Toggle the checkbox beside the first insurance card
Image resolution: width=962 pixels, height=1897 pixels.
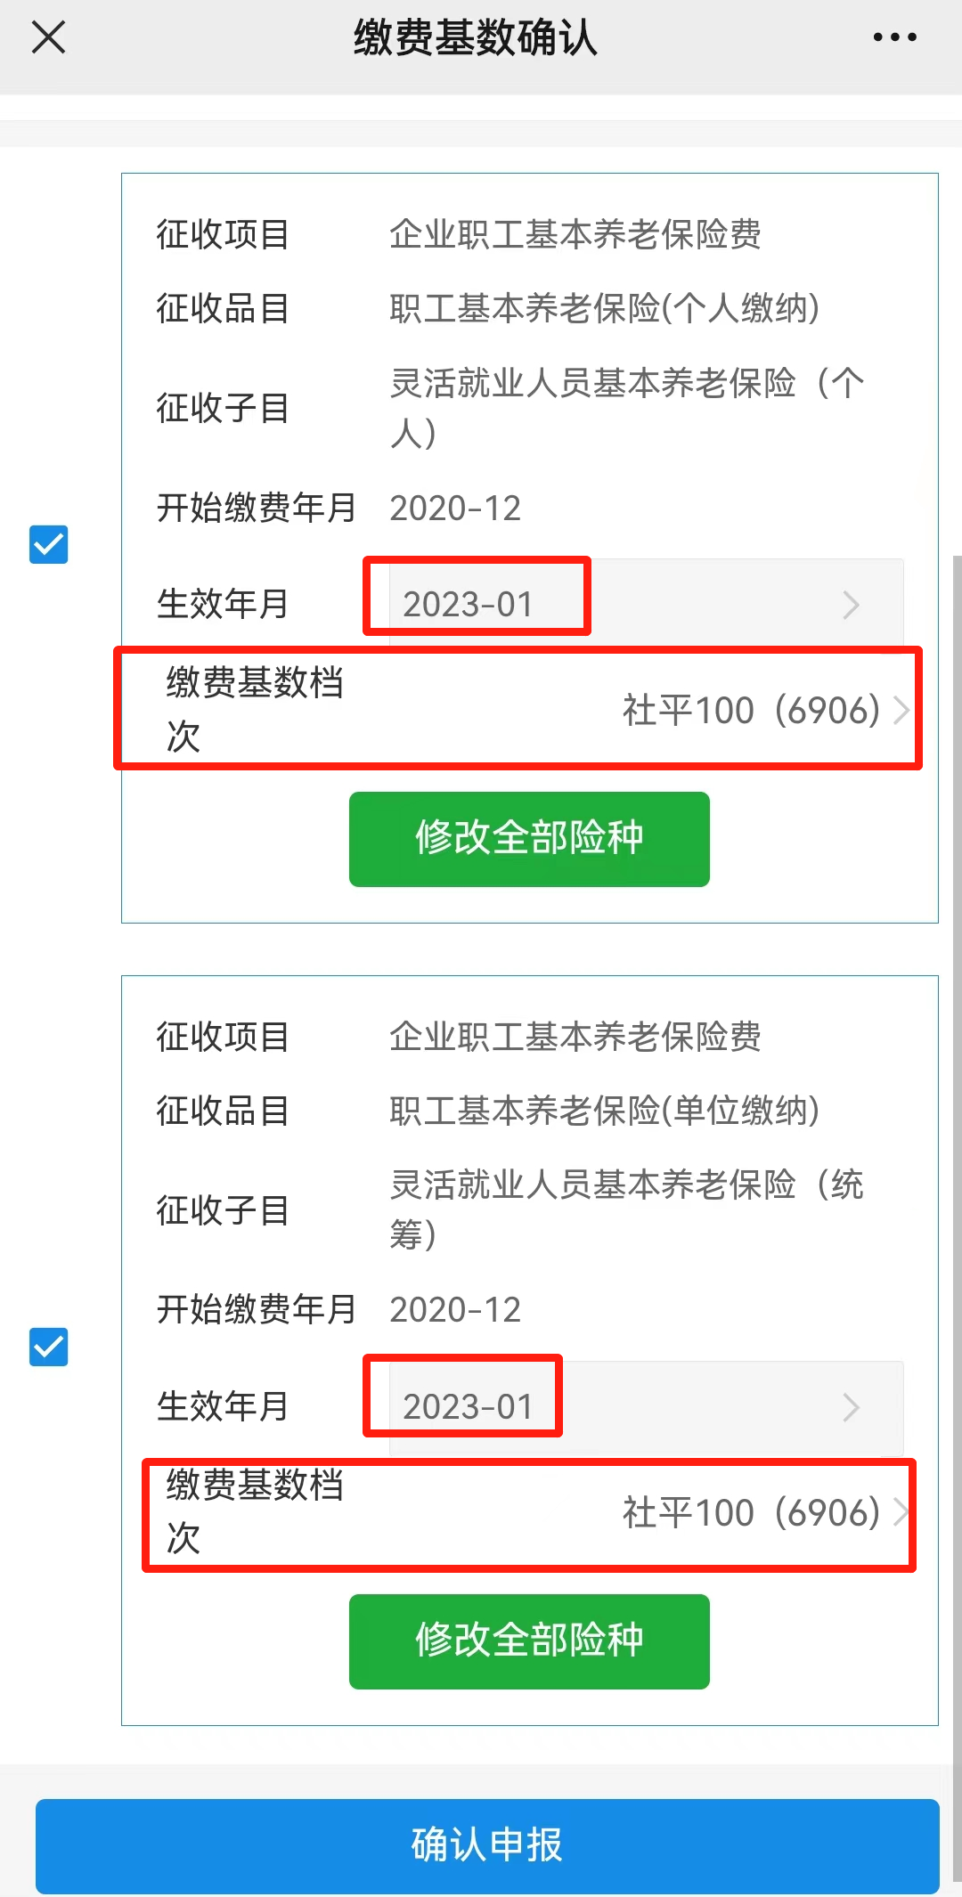tap(49, 546)
